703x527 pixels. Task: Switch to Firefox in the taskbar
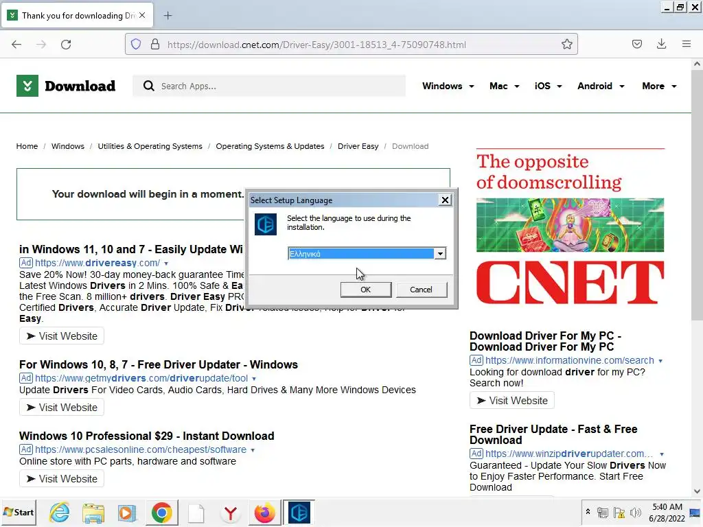(x=264, y=512)
